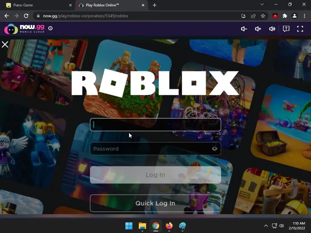Open the now.gg help question-mark icon
The image size is (311, 233).
pos(286,29)
